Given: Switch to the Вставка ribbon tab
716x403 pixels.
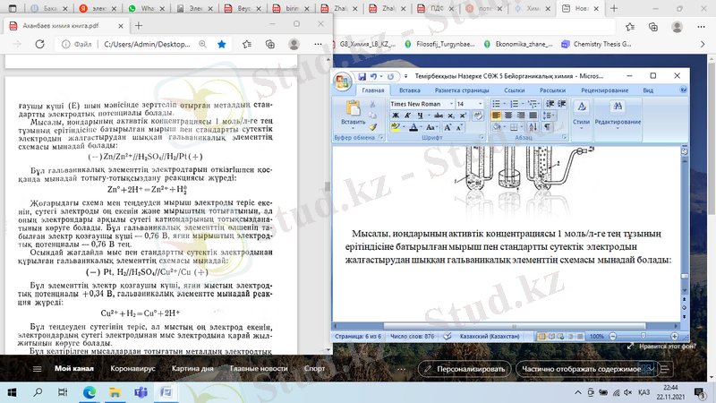Looking at the screenshot, I should 410,90.
